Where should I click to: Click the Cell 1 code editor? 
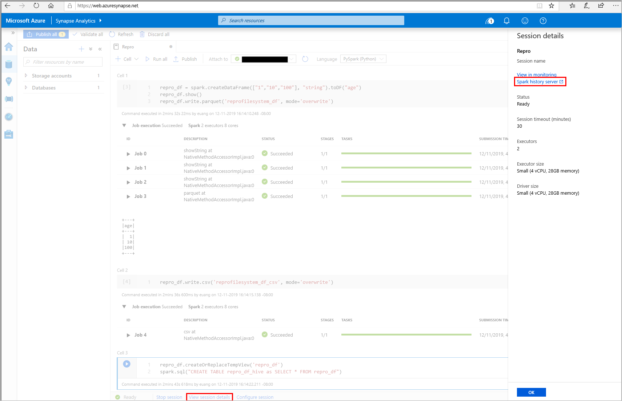pos(313,94)
